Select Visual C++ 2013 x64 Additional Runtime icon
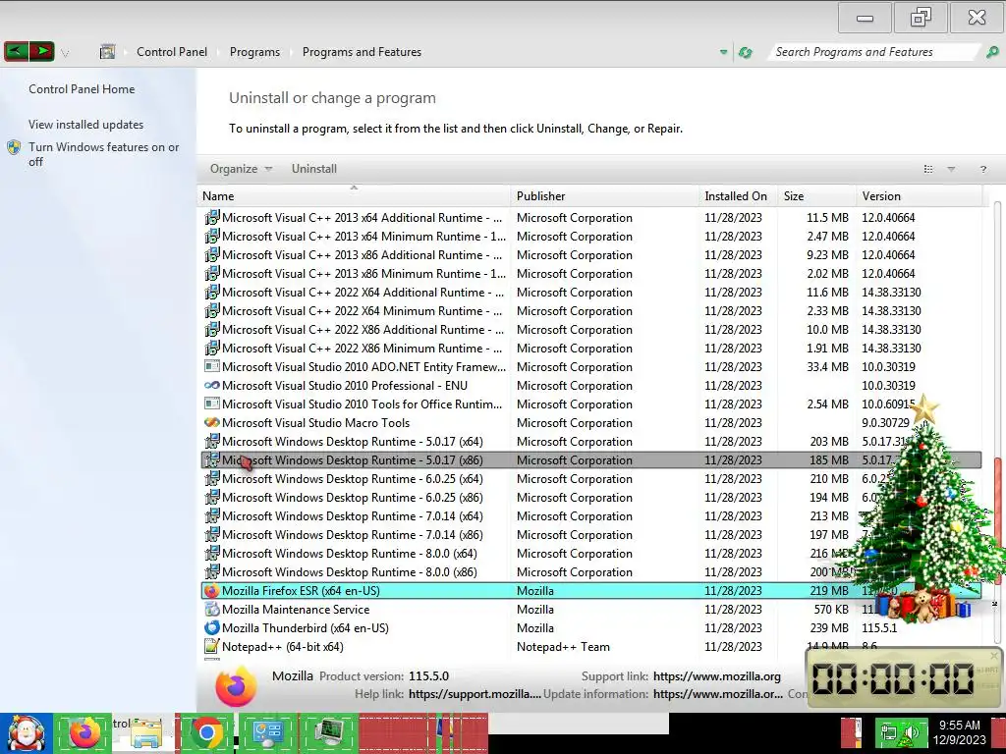Screen dimensions: 1006x754 point(212,217)
